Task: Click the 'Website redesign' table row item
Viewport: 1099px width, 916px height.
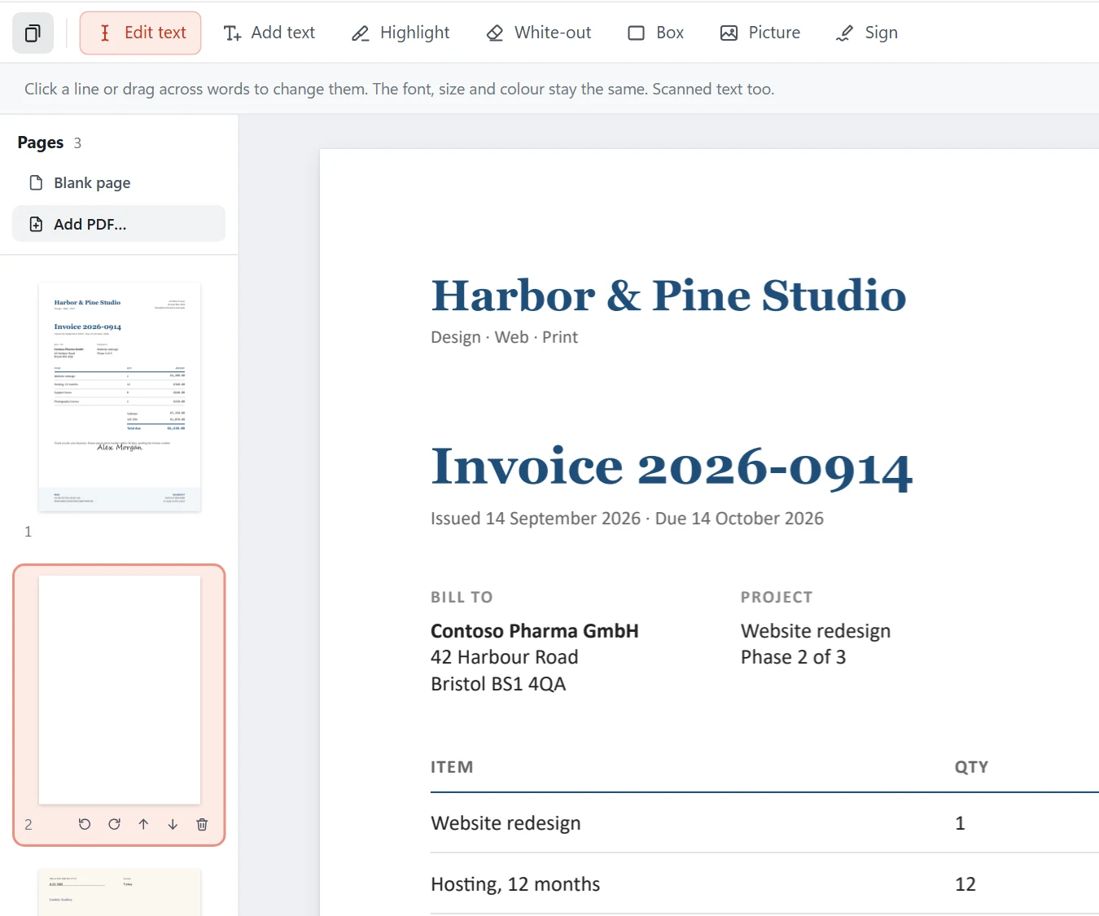Action: 506,823
